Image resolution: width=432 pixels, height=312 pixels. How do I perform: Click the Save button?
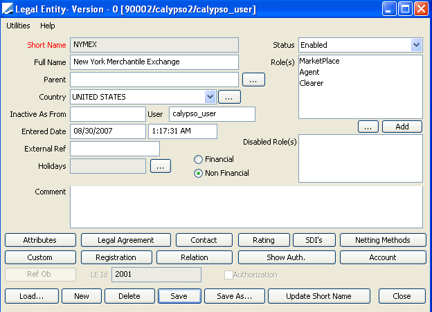[179, 296]
